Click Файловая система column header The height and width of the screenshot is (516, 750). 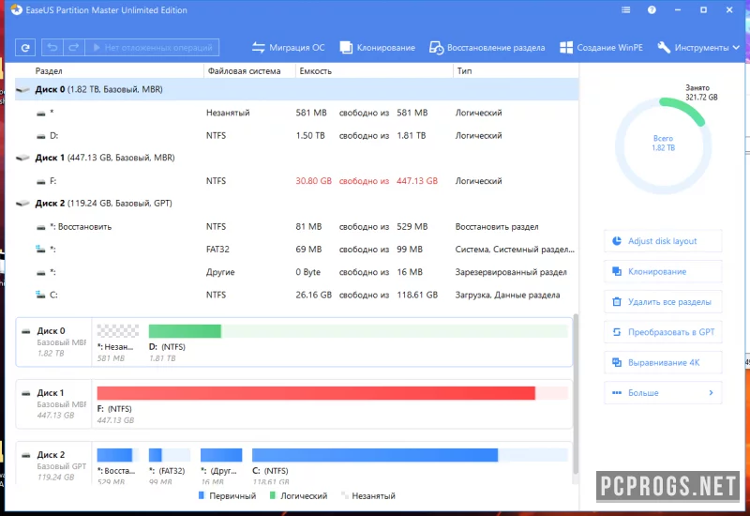coord(244,71)
